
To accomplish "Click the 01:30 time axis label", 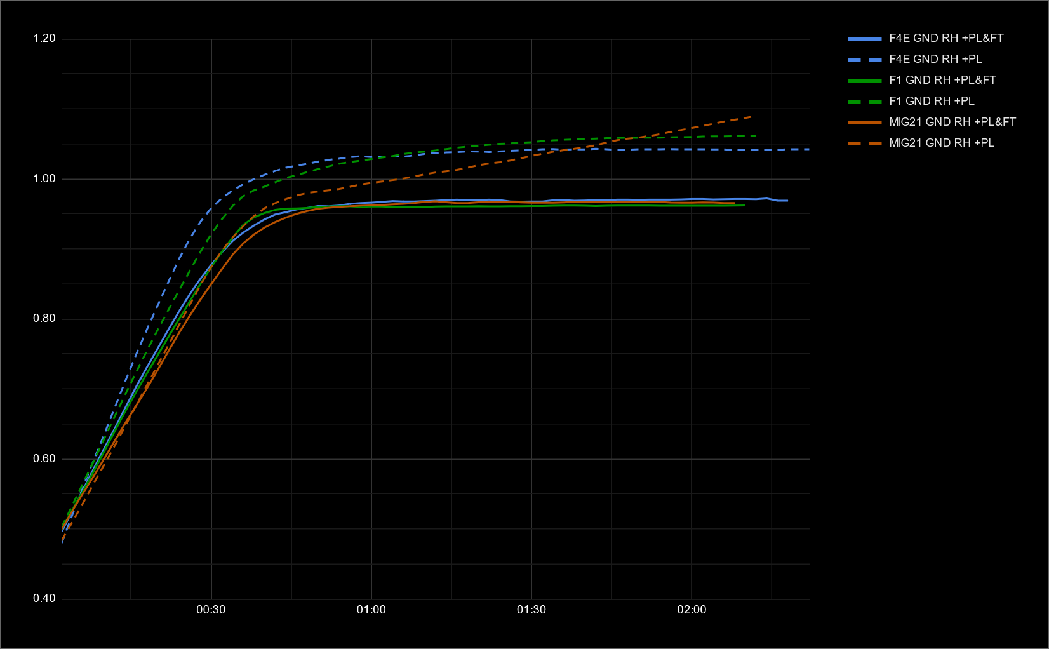I will (531, 610).
